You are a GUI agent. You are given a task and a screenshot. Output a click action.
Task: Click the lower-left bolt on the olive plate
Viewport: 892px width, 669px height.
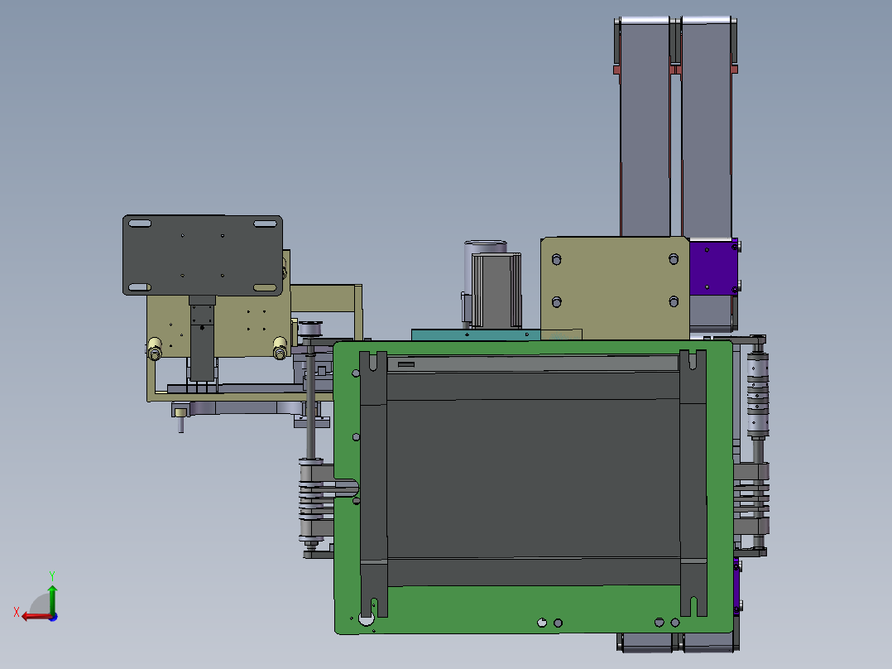pos(556,301)
